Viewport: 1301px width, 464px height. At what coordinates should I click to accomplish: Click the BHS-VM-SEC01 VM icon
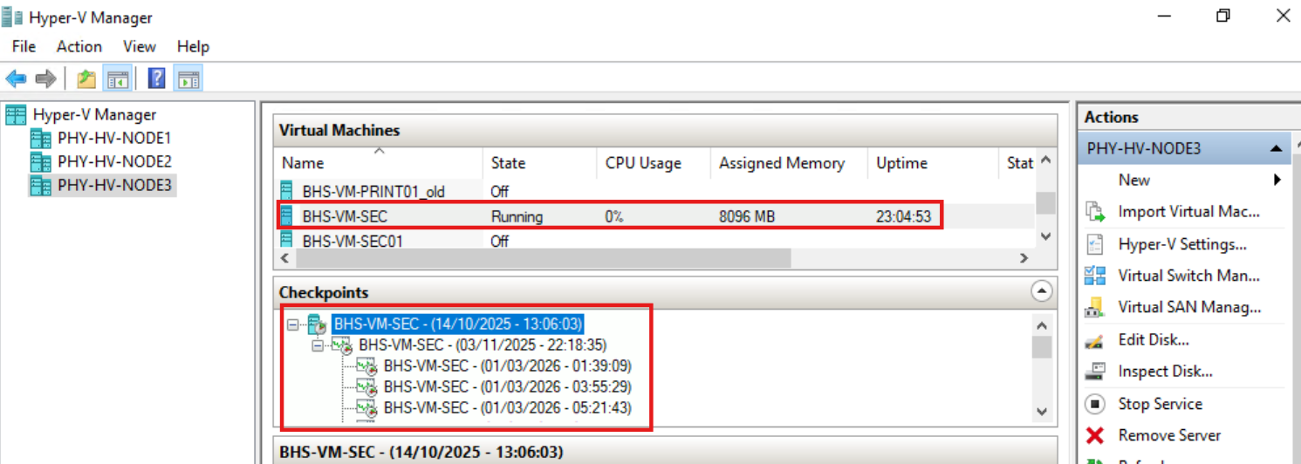(286, 239)
